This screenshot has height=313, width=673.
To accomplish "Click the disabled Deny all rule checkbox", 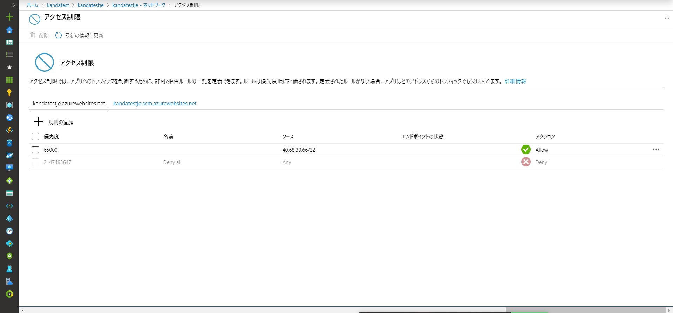I will pos(35,162).
